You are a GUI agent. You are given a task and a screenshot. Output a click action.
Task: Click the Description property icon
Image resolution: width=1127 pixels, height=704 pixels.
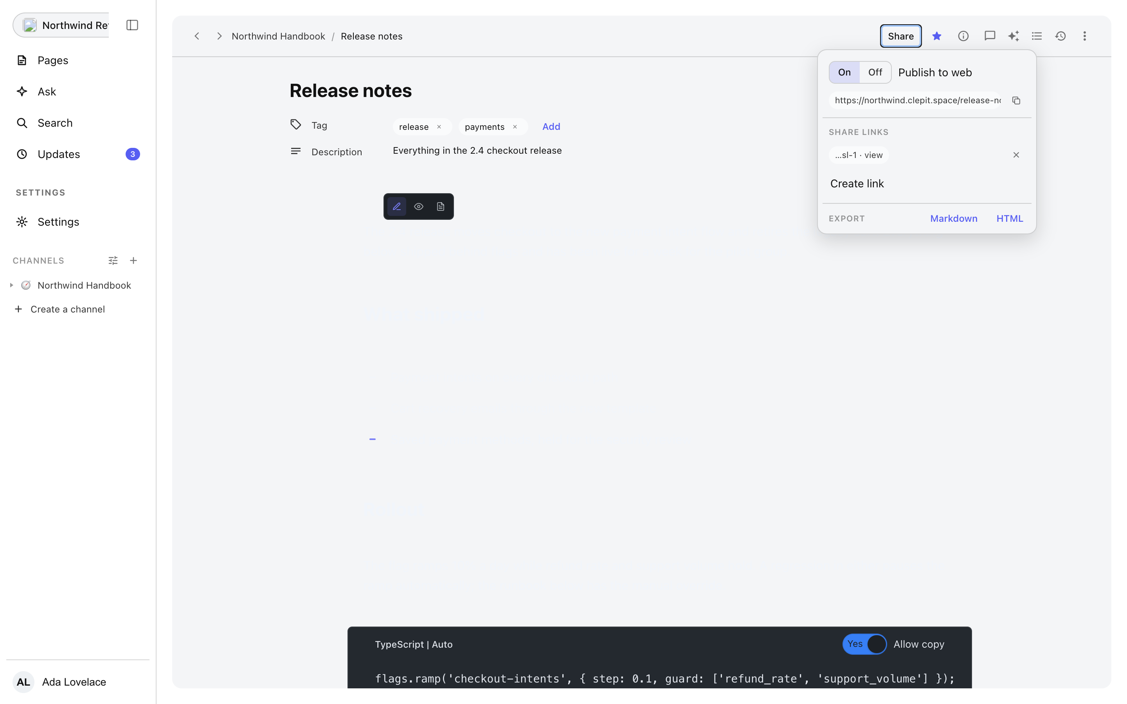pos(296,151)
